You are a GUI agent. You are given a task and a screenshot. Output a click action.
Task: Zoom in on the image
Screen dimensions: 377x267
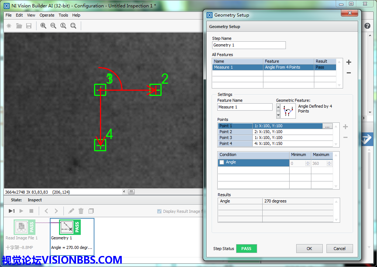coord(43,26)
